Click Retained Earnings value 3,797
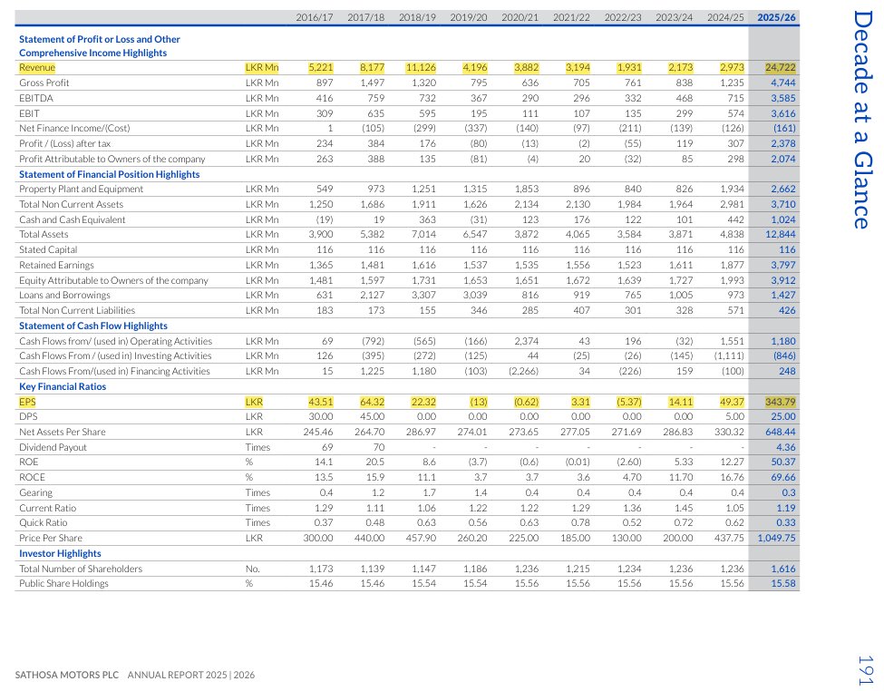The width and height of the screenshot is (884, 691). point(783,265)
